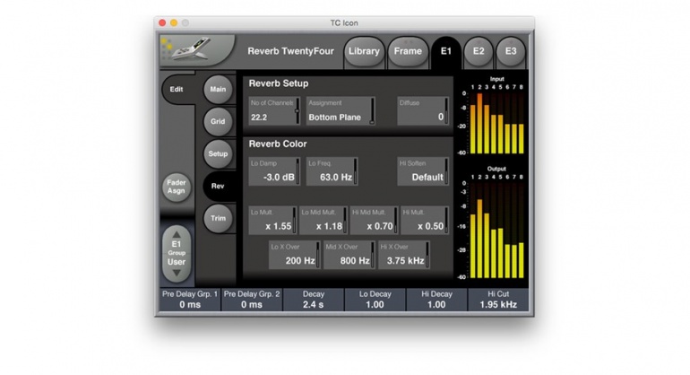The width and height of the screenshot is (690, 375).
Task: Close the TC Icon window
Action: click(x=162, y=22)
